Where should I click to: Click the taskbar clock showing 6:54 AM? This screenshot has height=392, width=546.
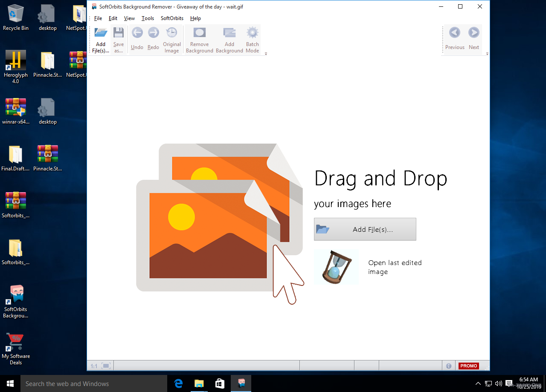[529, 383]
